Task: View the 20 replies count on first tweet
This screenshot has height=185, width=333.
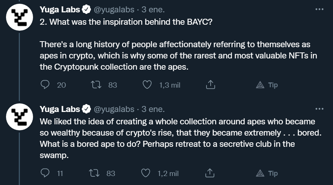Action: coord(61,85)
